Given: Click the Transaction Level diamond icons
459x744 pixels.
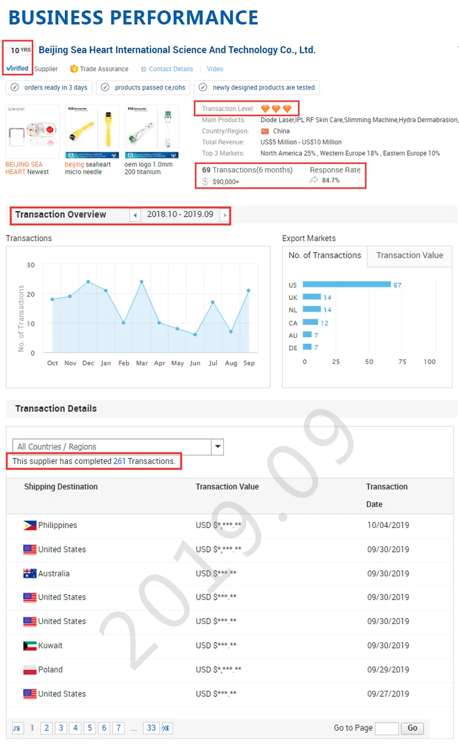Looking at the screenshot, I should 277,109.
